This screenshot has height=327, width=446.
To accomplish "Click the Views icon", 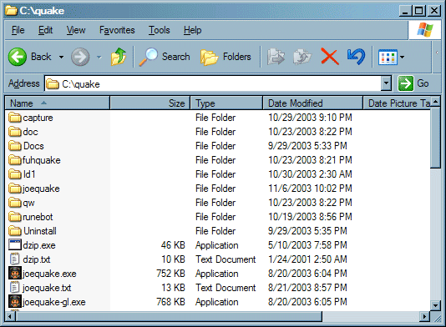I will pos(388,57).
